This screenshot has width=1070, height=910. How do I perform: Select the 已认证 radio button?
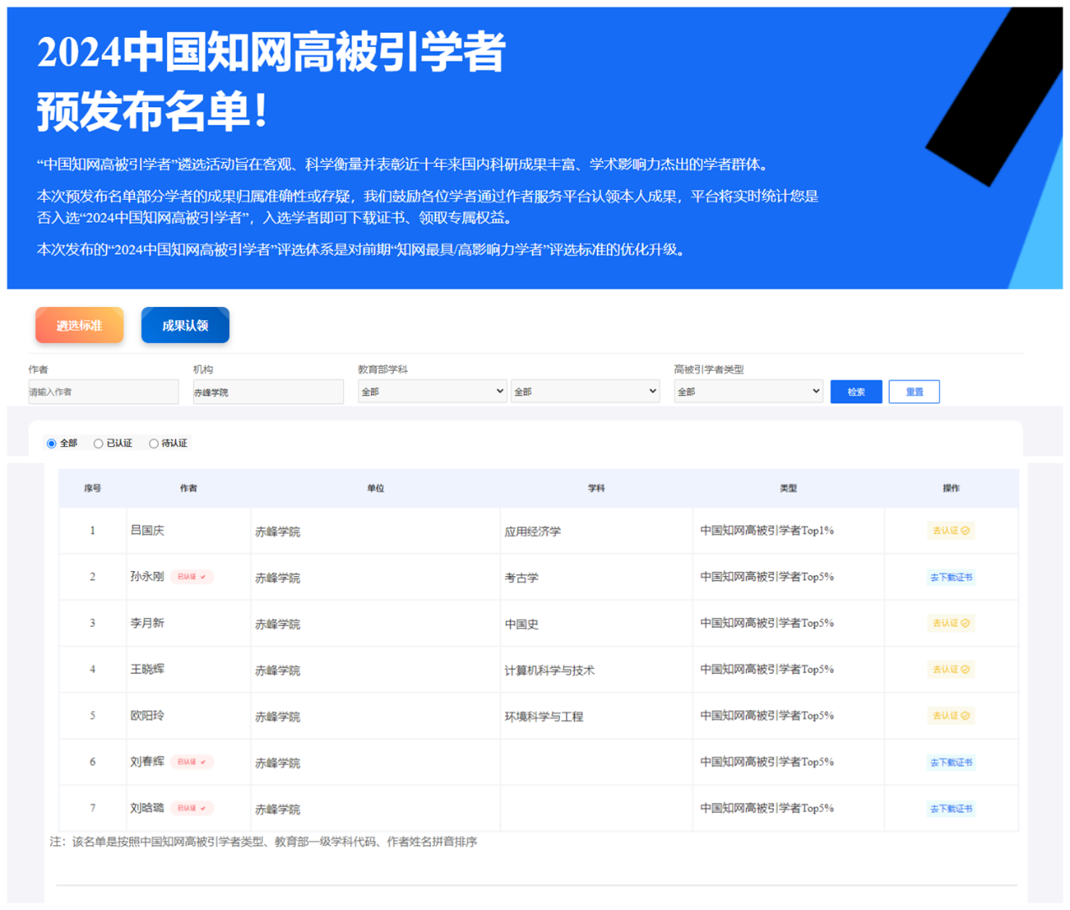(x=99, y=444)
